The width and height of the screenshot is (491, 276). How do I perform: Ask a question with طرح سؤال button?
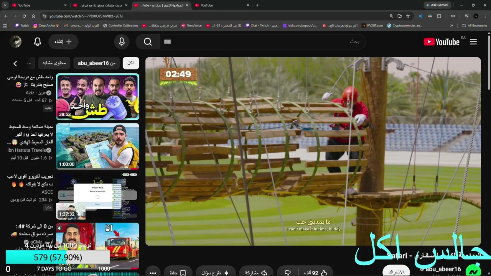coord(215,273)
